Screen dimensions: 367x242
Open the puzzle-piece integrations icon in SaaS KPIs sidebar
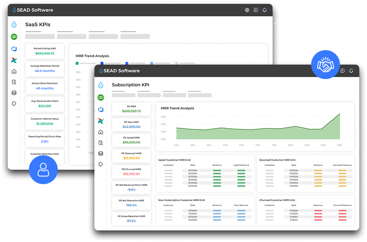pos(14,104)
